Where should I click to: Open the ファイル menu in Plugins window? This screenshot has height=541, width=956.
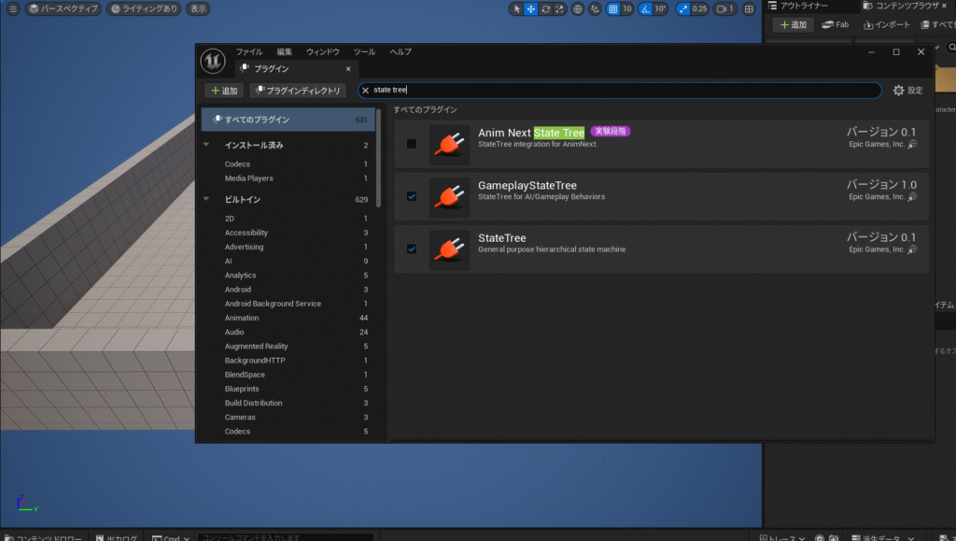click(248, 51)
